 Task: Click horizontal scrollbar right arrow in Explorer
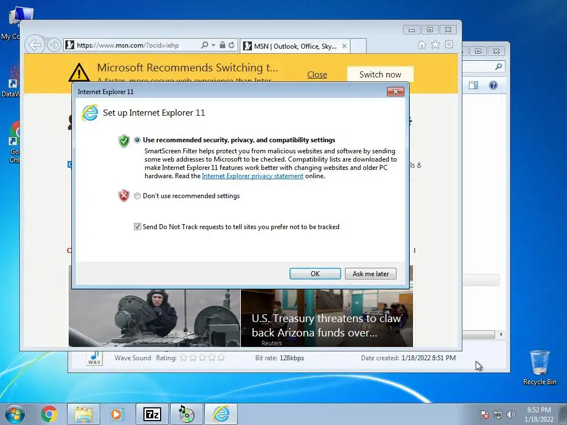coord(501,334)
